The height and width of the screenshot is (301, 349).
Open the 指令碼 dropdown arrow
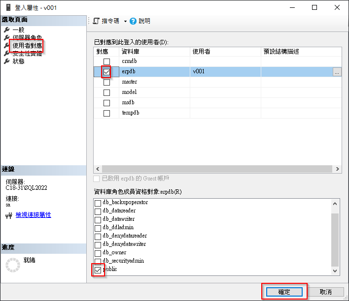click(x=125, y=22)
